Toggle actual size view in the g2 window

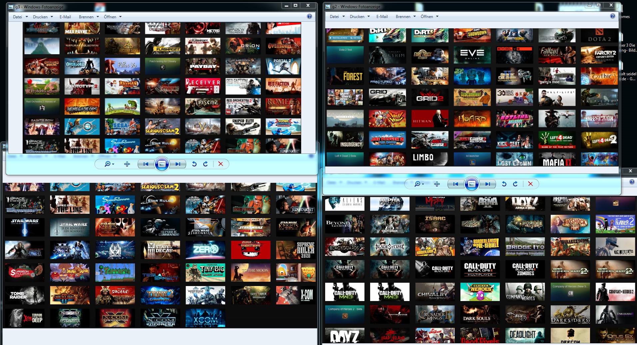[x=437, y=184]
